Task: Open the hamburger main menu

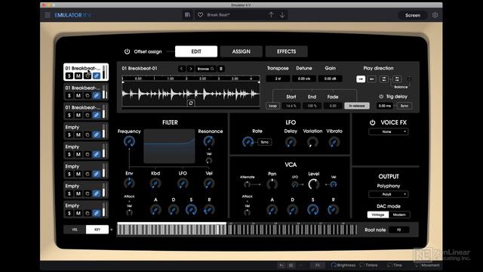Action: 48,15
